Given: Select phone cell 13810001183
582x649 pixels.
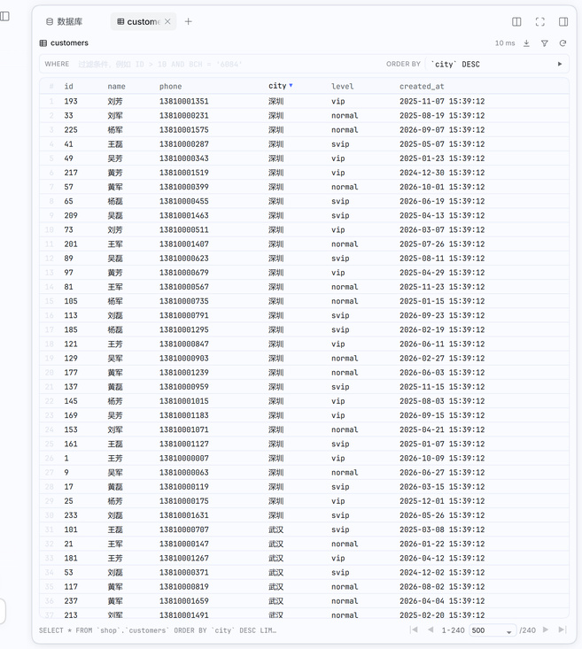Looking at the screenshot, I should click(184, 415).
